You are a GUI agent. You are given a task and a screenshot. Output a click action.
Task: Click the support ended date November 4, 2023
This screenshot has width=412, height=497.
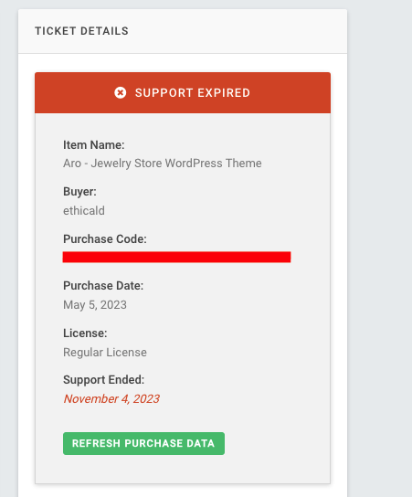[x=111, y=399]
